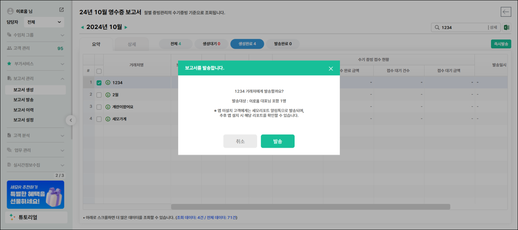Go to next month with right arrow
518x230 pixels.
pyautogui.click(x=126, y=27)
